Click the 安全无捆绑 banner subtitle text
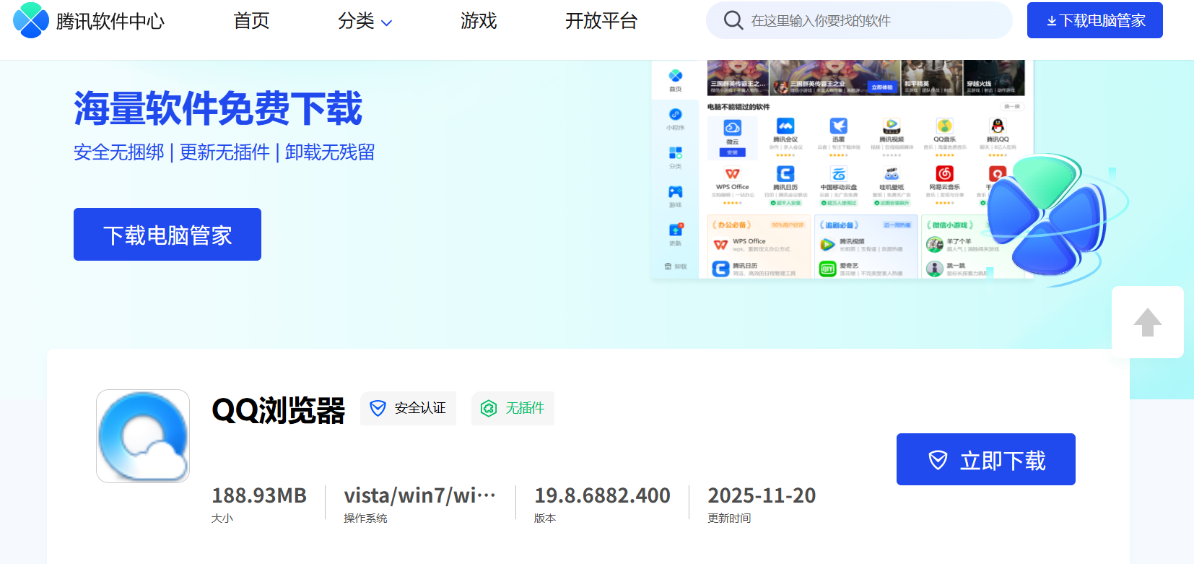 tap(119, 152)
